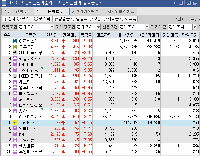Click the 증 badge for 아이디피
This screenshot has width=200, height=156.
[x=15, y=64]
